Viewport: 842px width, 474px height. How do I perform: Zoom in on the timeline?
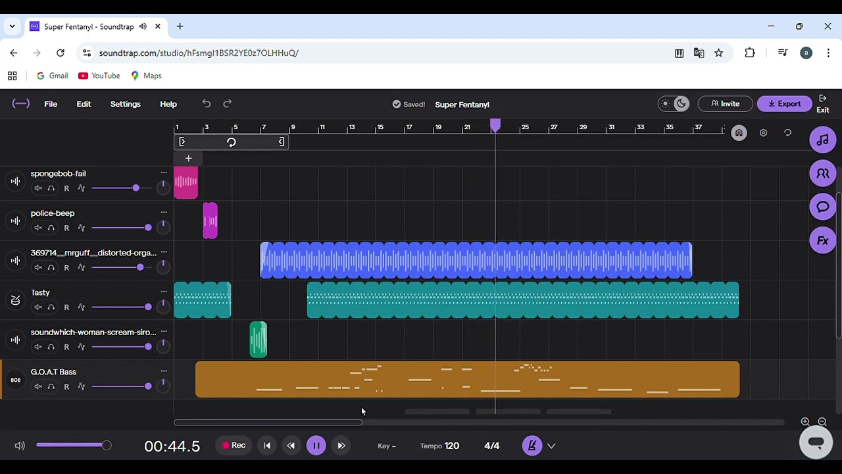805,422
